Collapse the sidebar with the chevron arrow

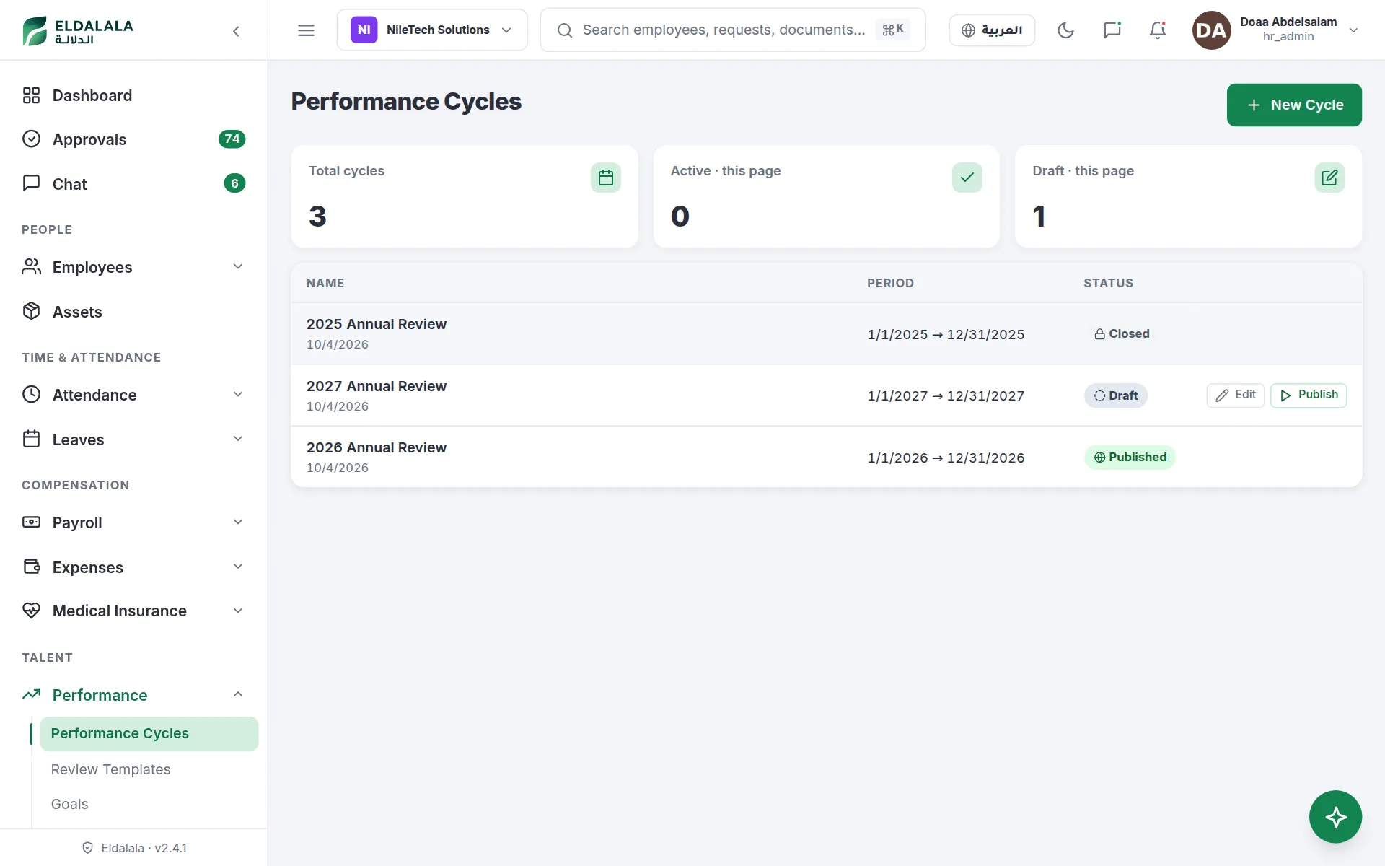point(236,30)
